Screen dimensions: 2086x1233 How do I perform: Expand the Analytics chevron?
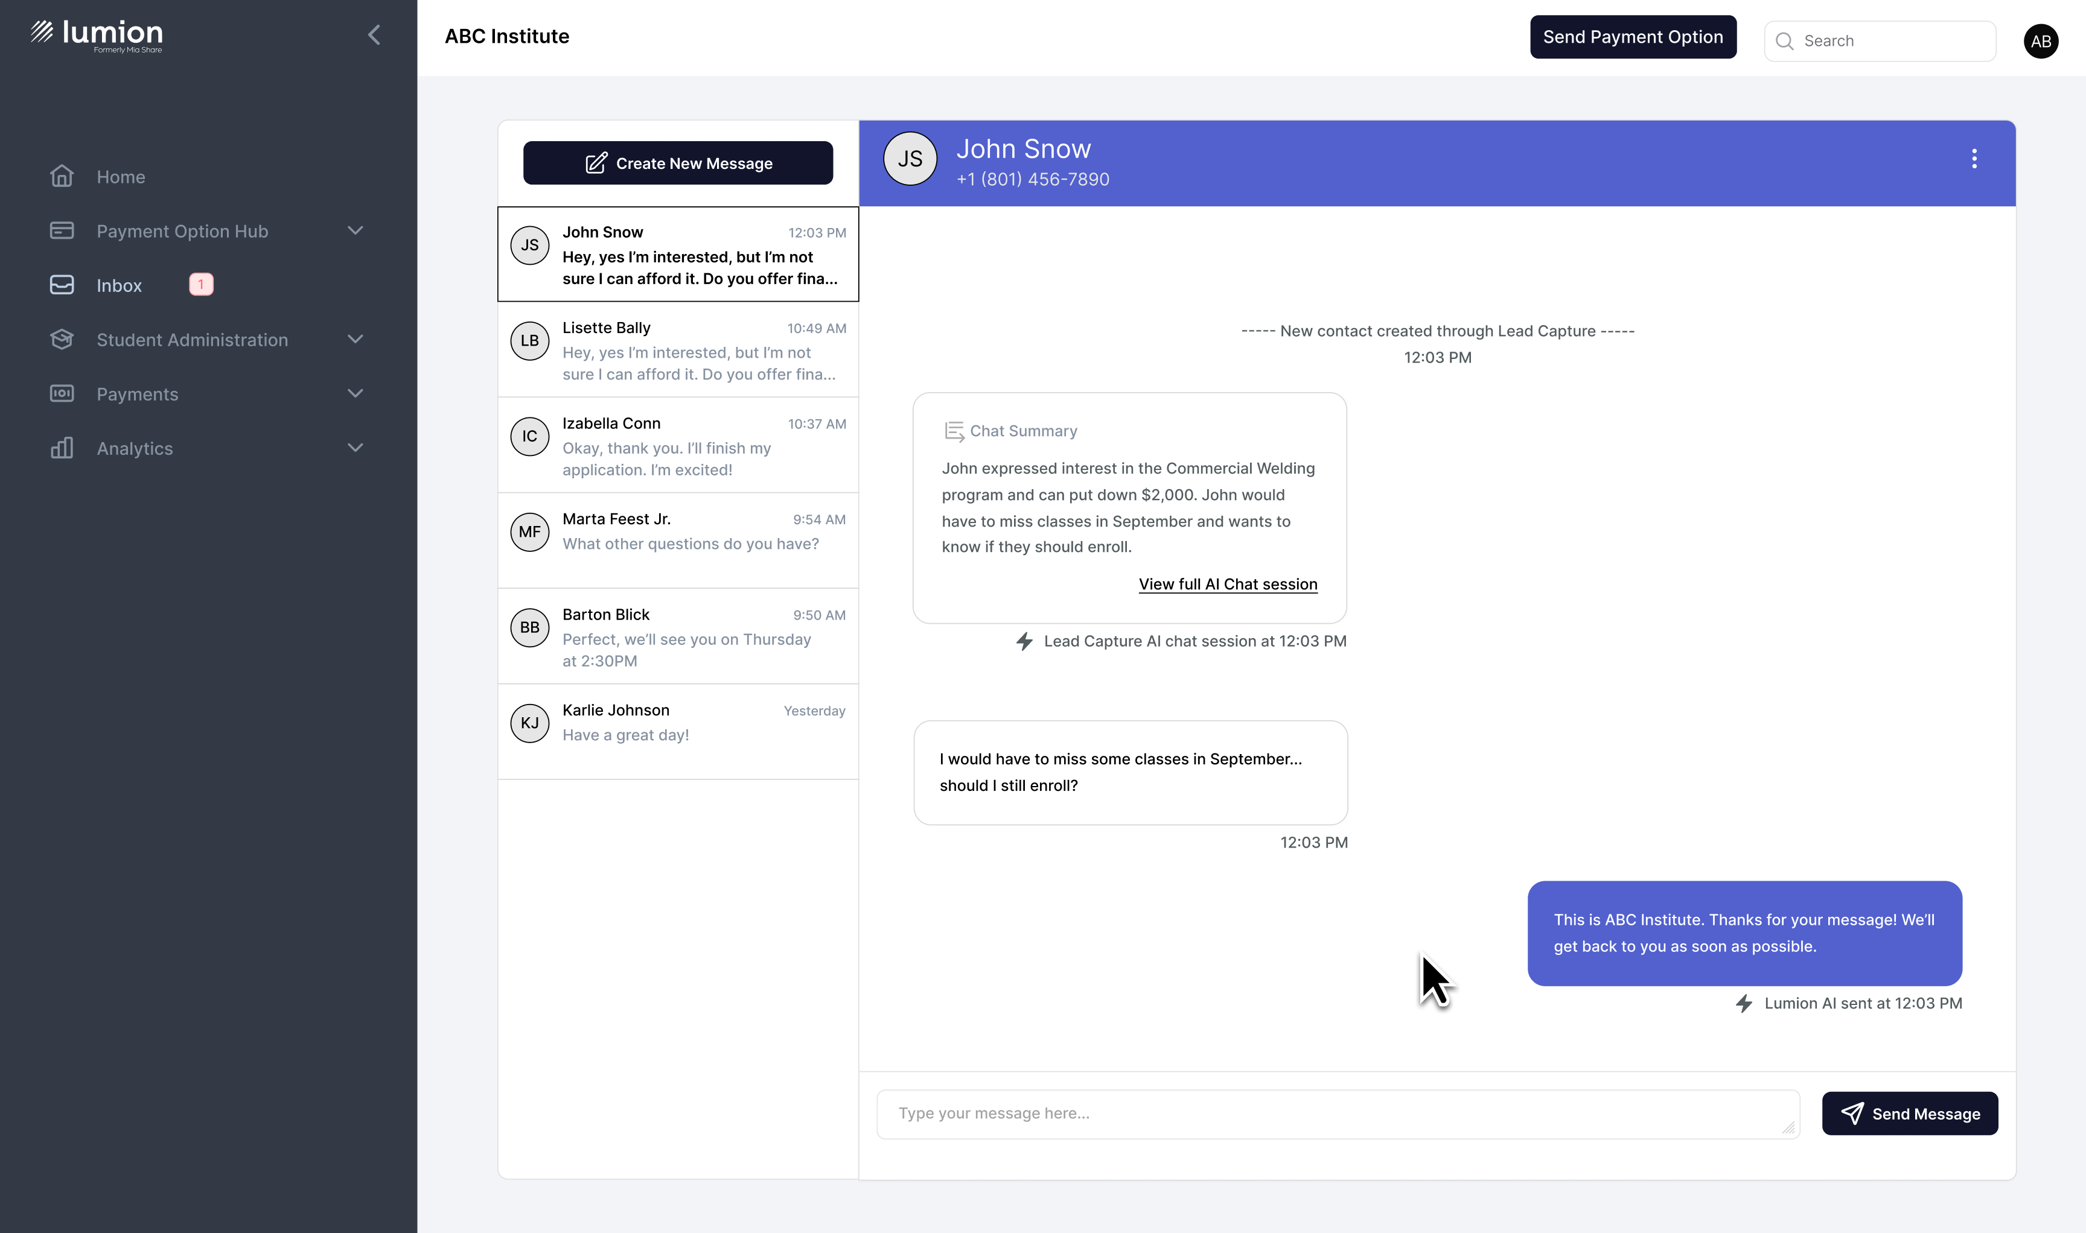tap(356, 448)
